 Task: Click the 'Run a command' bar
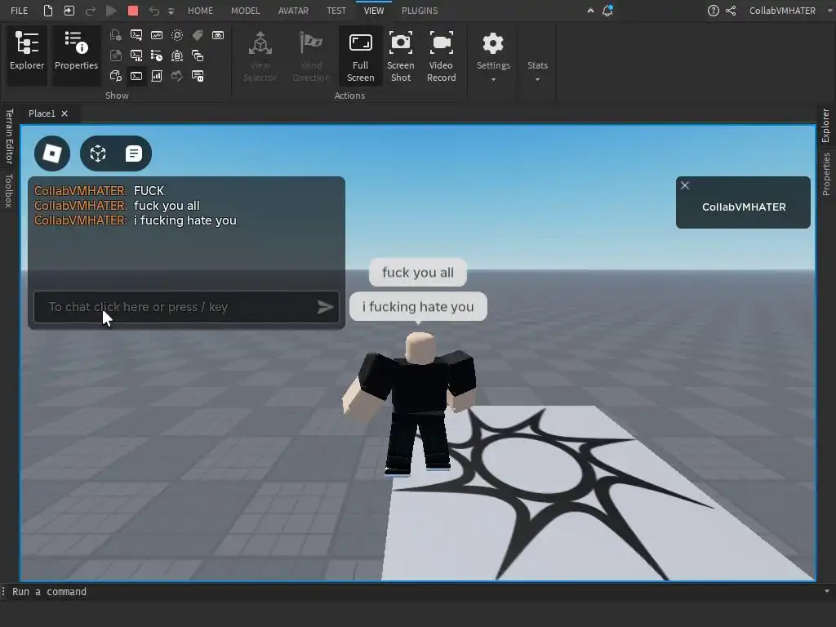tap(416, 591)
